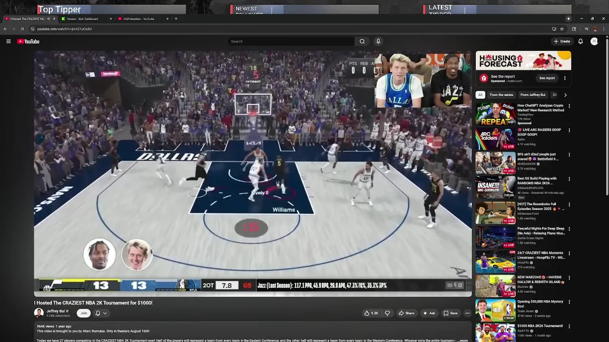The height and width of the screenshot is (342, 609).
Task: Click the video title text
Action: click(x=93, y=303)
